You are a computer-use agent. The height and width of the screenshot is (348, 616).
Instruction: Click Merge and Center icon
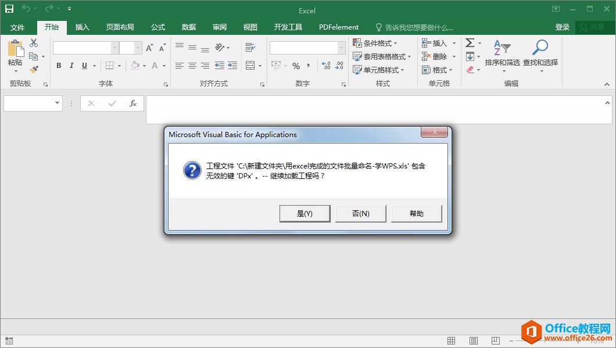coord(250,66)
